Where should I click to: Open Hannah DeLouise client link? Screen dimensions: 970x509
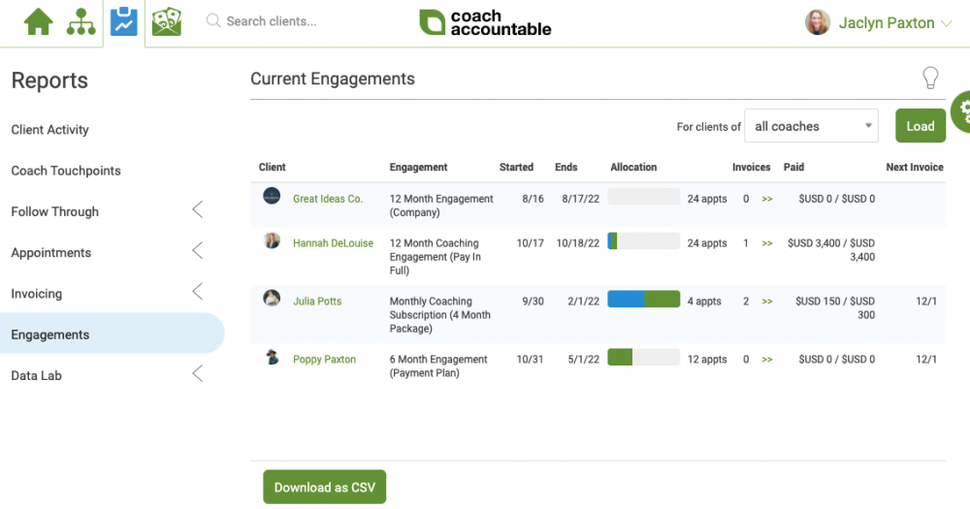333,243
